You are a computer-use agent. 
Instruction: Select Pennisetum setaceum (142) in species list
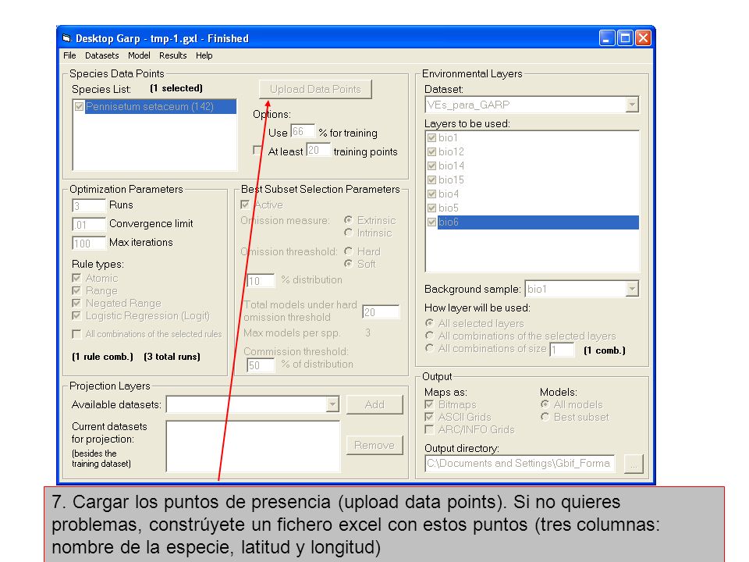(160, 107)
